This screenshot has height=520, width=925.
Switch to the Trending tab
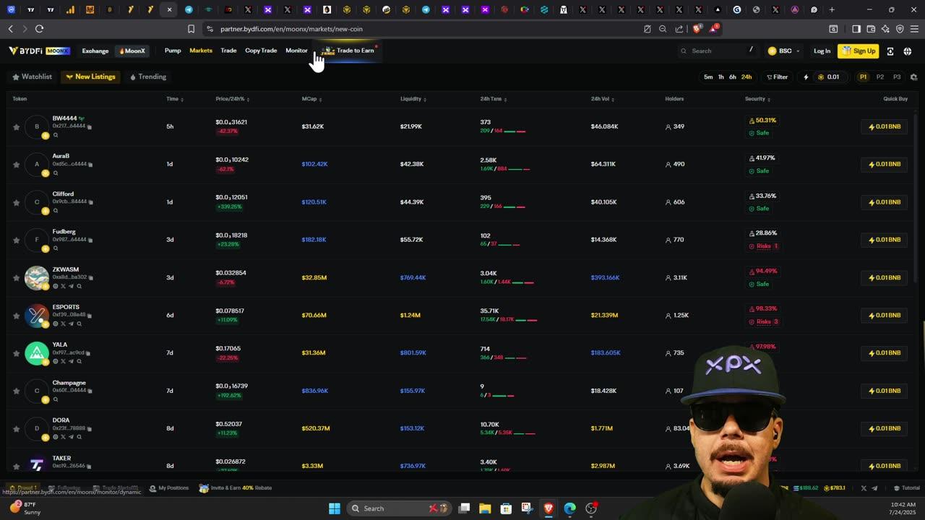click(x=147, y=77)
